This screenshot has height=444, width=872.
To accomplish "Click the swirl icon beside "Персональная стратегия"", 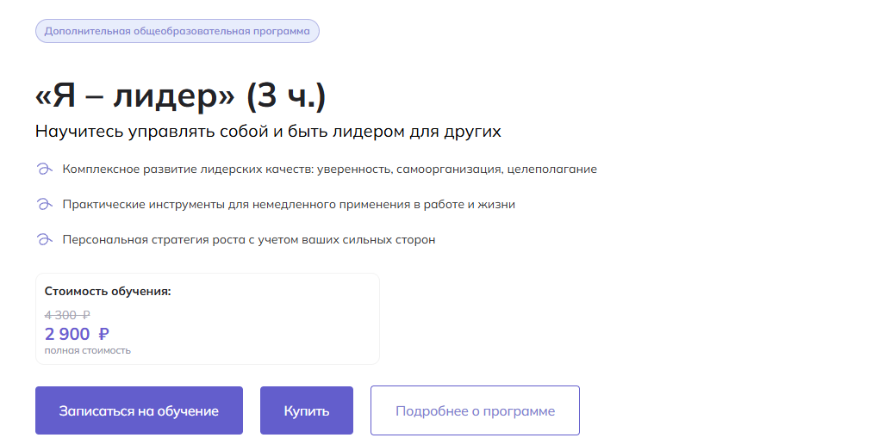I will (x=44, y=239).
